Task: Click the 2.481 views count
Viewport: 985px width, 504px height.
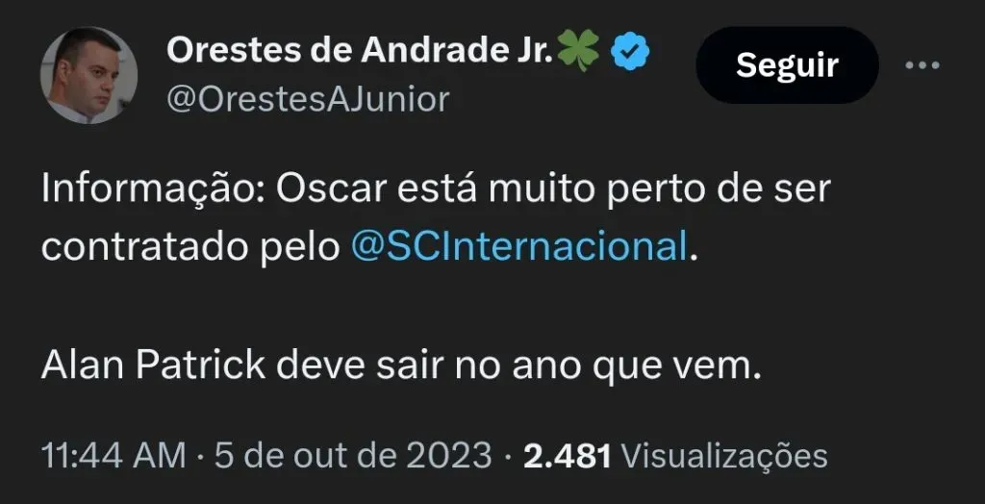Action: [567, 456]
